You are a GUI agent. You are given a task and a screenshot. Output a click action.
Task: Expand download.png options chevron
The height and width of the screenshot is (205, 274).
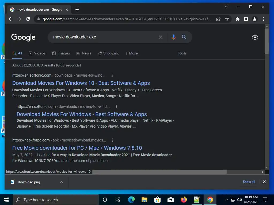pyautogui.click(x=62, y=182)
